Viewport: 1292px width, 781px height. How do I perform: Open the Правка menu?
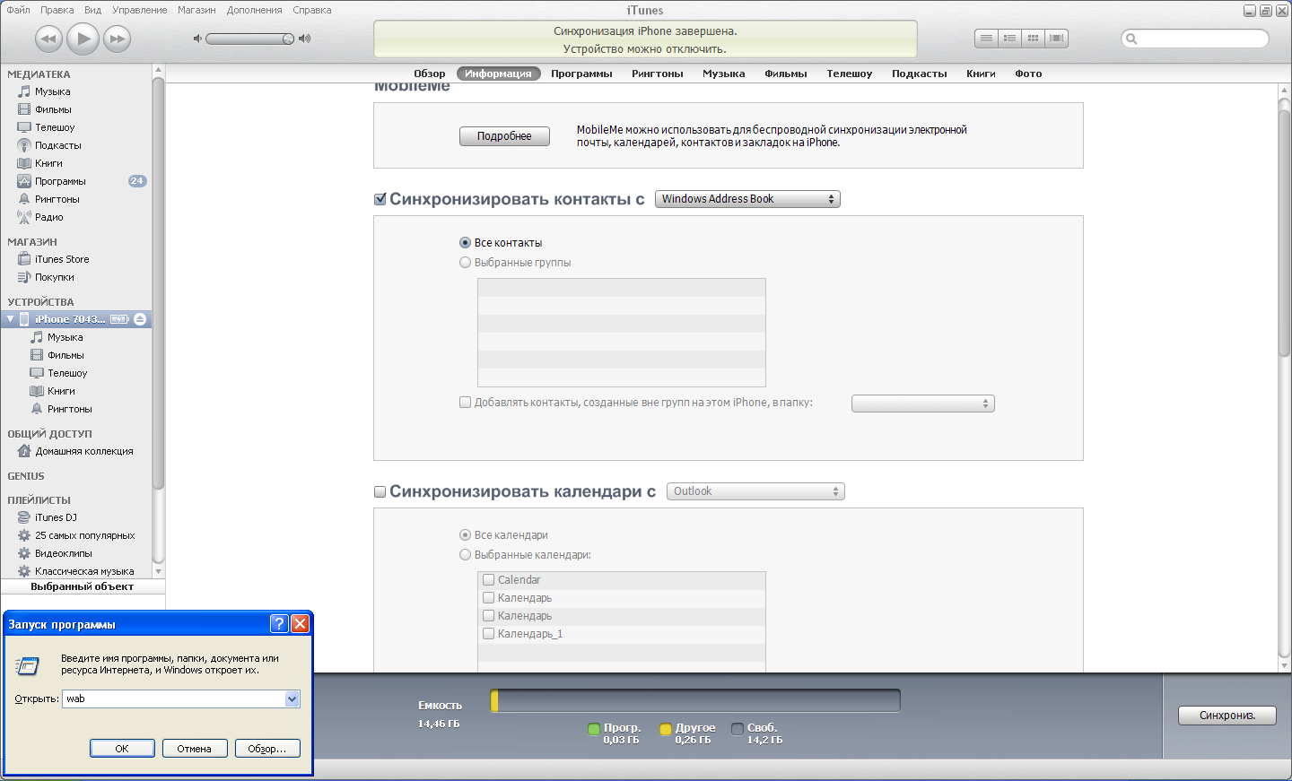(x=57, y=10)
